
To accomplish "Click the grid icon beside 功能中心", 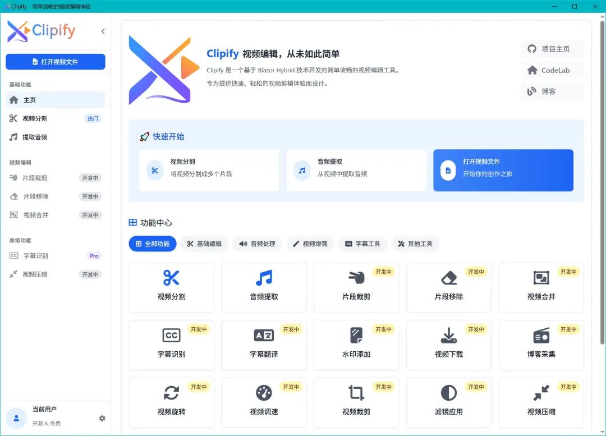I will pos(132,223).
